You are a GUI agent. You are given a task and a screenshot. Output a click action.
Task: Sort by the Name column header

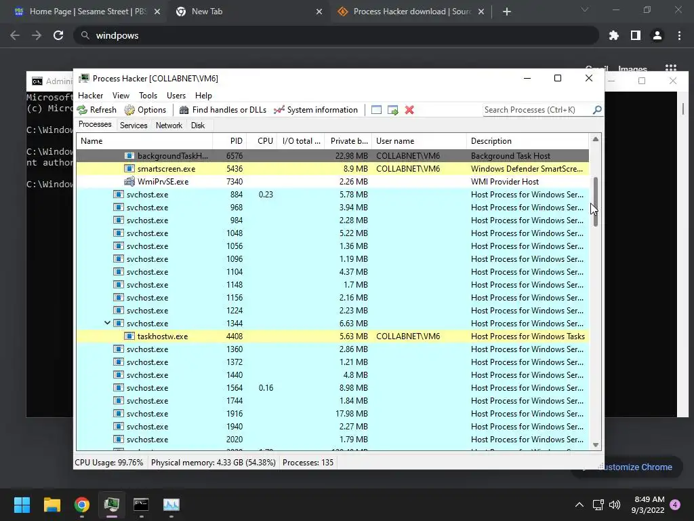[144, 141]
